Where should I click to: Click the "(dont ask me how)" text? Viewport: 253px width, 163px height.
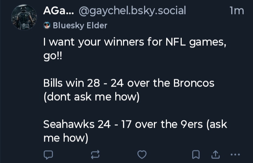tap(91, 97)
